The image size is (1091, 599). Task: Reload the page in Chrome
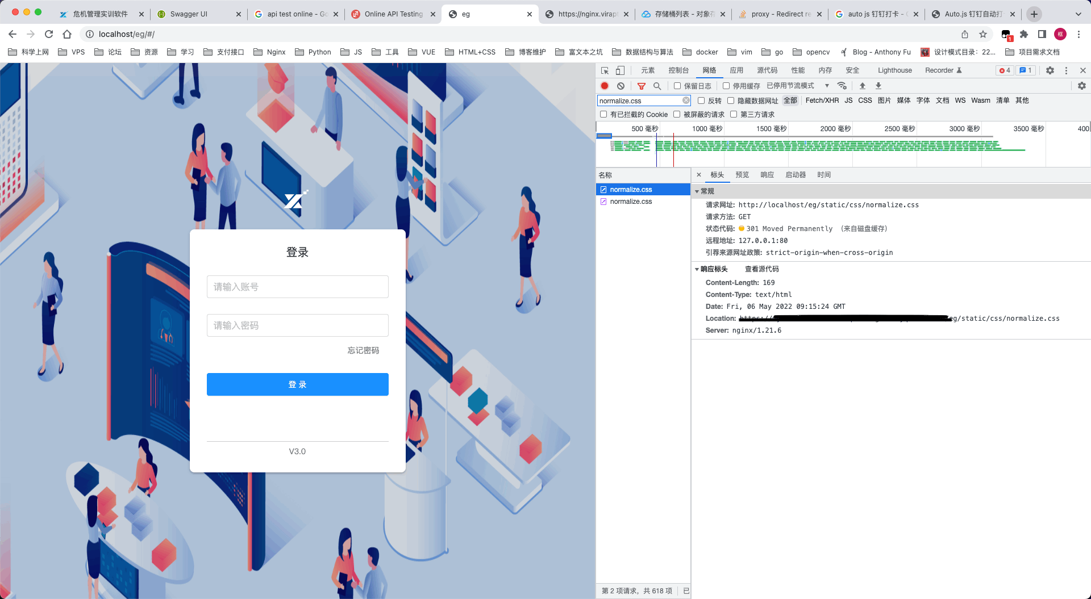click(49, 34)
